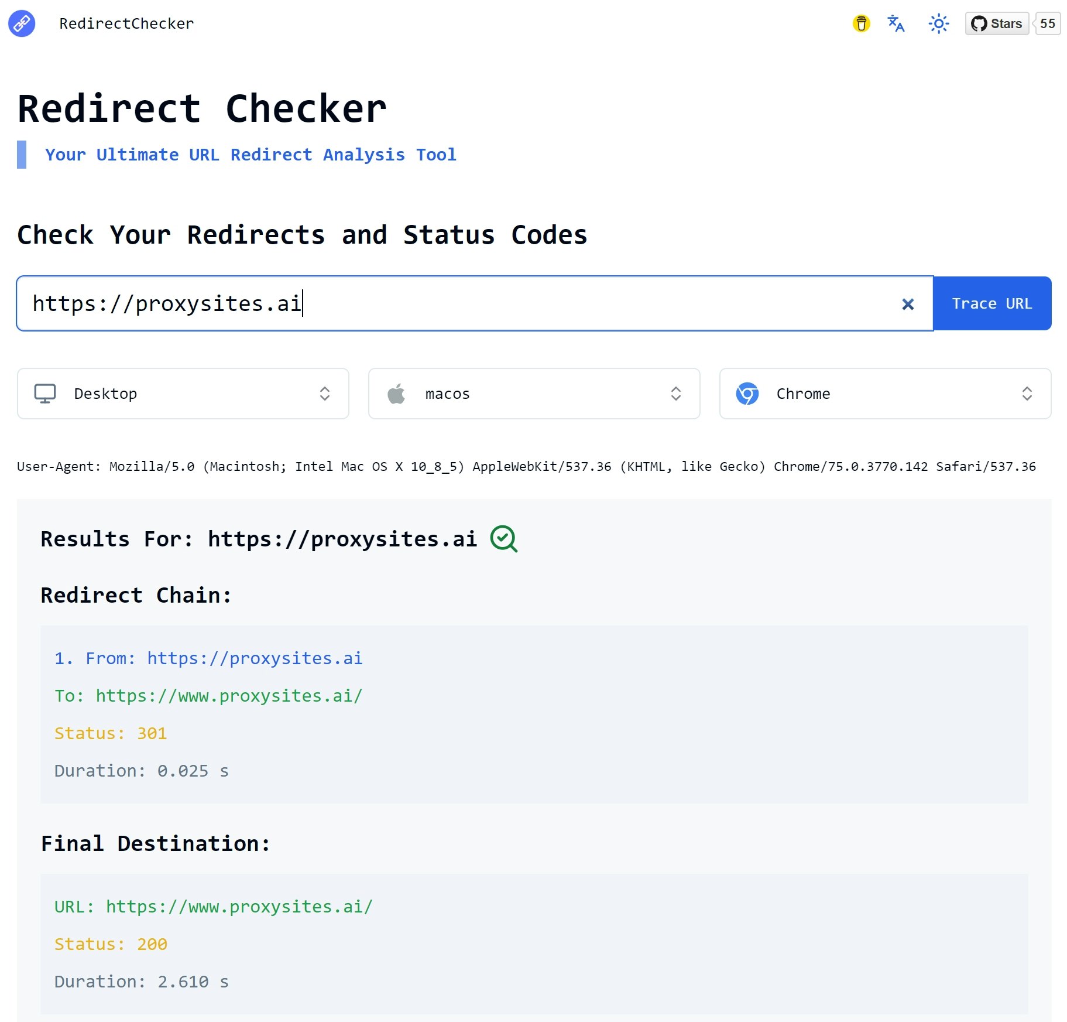
Task: Click the 'Redirect Checker' main title
Action: (202, 109)
